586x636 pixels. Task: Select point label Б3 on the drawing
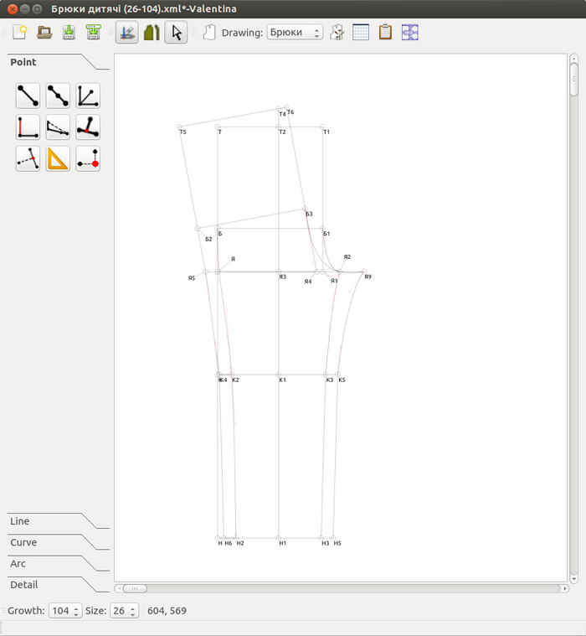point(309,215)
